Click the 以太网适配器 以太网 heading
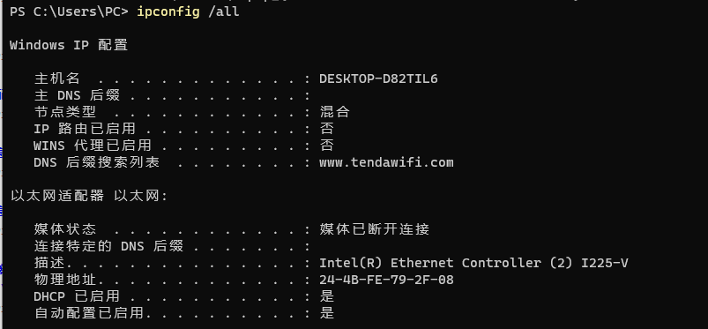Screen dimensions: 708x329 pos(89,196)
